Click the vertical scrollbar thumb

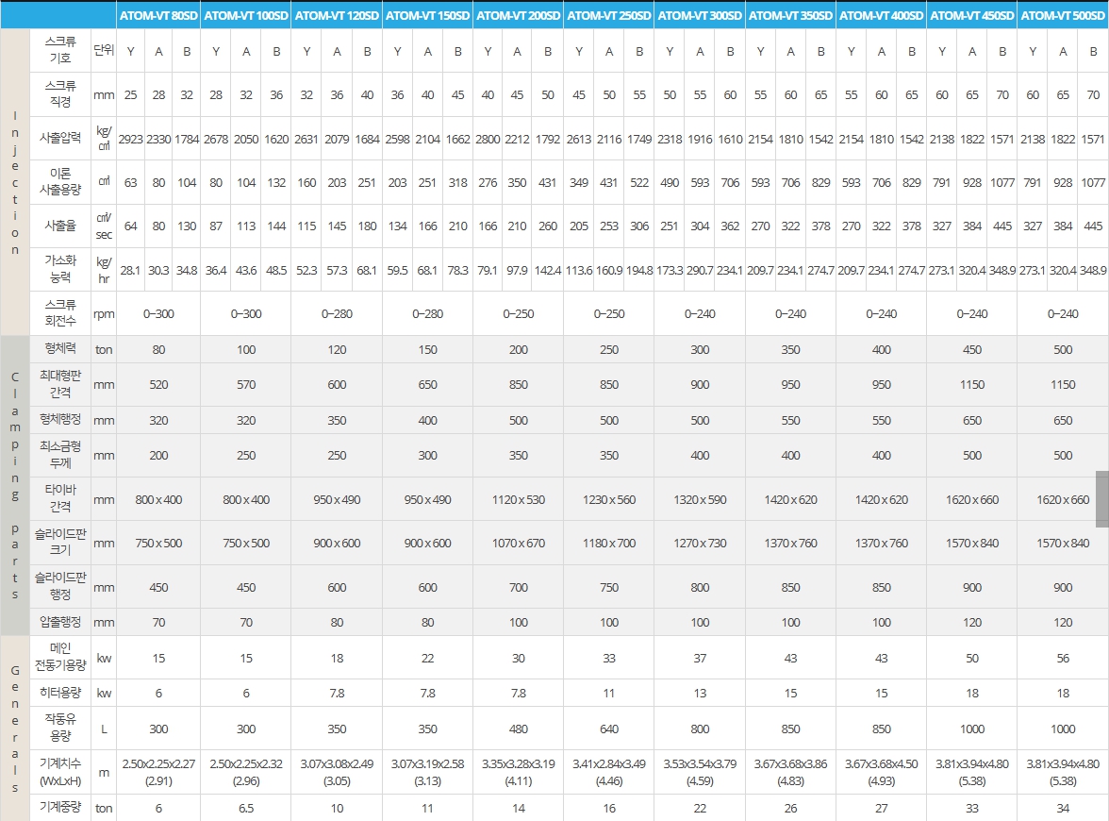(x=1101, y=499)
